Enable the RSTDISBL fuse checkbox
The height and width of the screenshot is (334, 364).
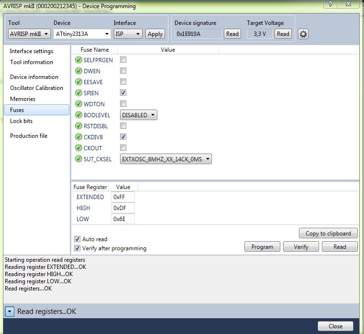(x=123, y=126)
